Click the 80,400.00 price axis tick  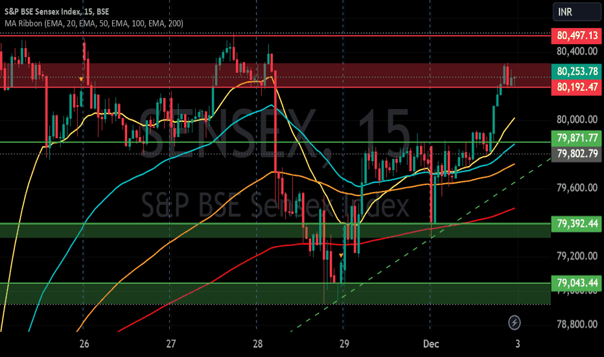(577, 51)
